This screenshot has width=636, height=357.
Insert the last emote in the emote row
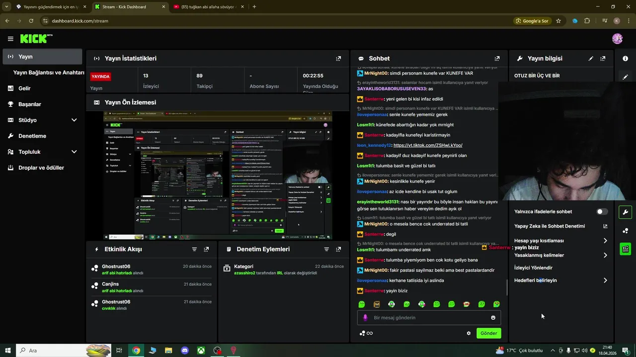(x=496, y=304)
